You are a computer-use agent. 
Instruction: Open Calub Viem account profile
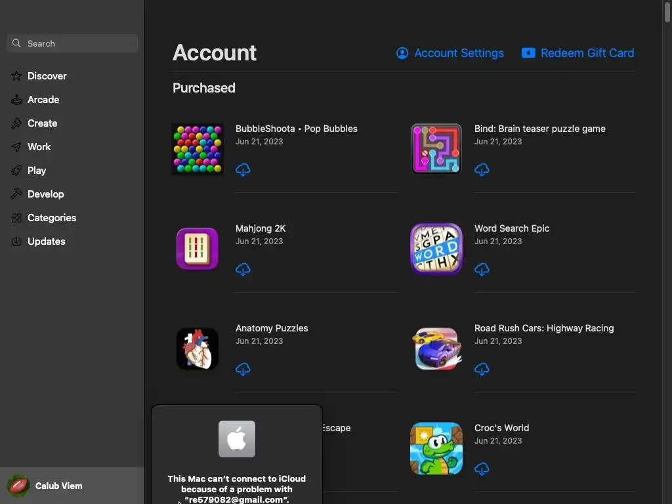point(72,486)
